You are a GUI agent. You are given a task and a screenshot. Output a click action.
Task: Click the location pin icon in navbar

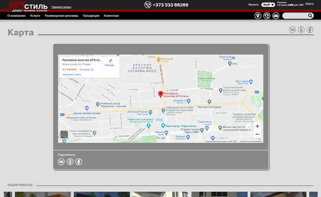coord(258,16)
